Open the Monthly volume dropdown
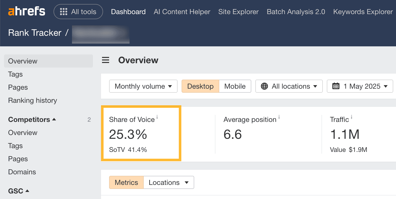This screenshot has height=199, width=396. (x=143, y=86)
